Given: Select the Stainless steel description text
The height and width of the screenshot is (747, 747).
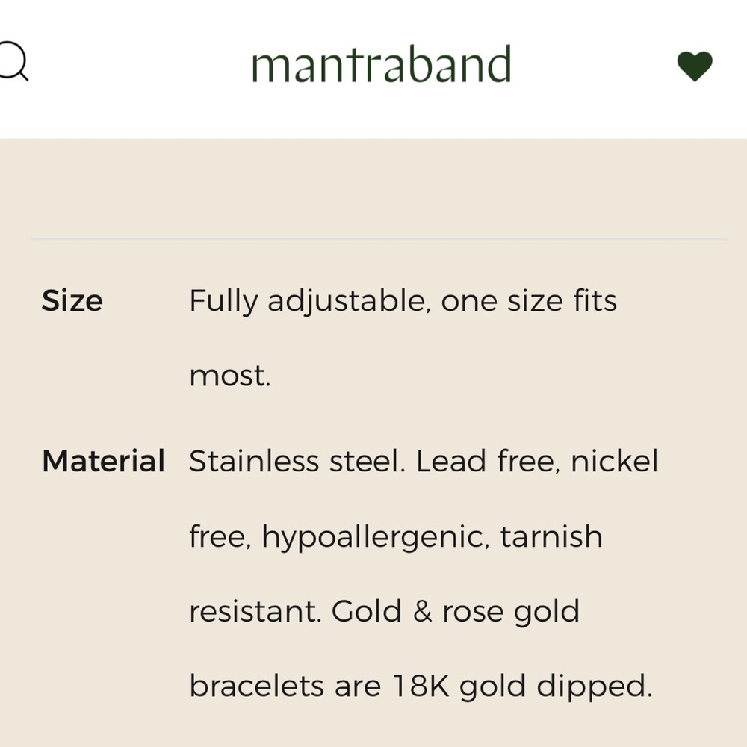Looking at the screenshot, I should [x=424, y=461].
